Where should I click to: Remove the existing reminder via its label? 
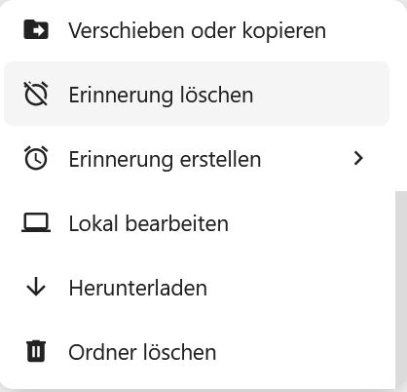tap(161, 96)
